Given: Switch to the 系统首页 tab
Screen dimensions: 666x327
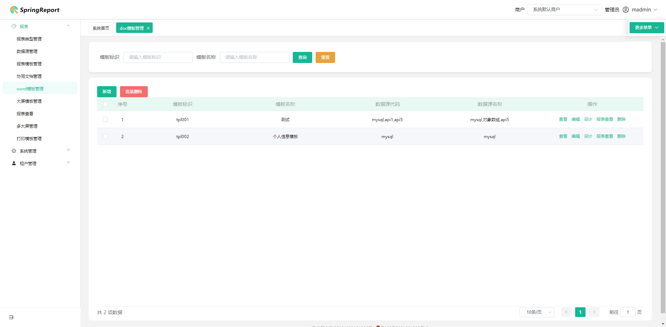Looking at the screenshot, I should point(101,28).
